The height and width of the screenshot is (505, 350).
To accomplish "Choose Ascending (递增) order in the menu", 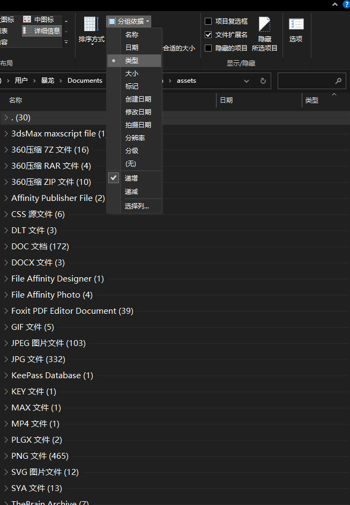I will pos(135,178).
